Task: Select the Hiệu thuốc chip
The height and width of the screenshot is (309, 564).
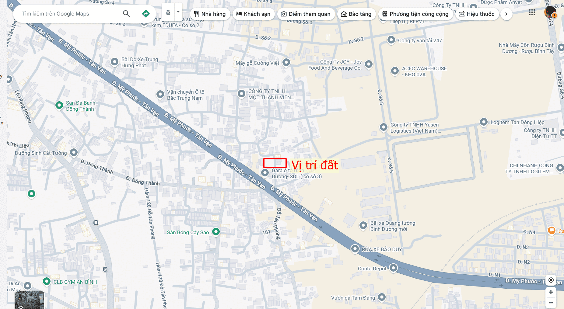Action: point(477,14)
